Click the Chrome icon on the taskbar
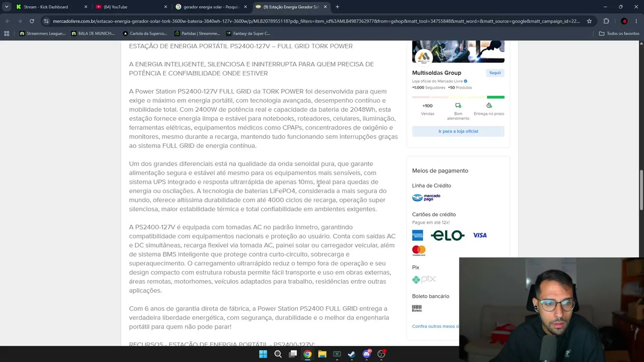 coord(307,354)
